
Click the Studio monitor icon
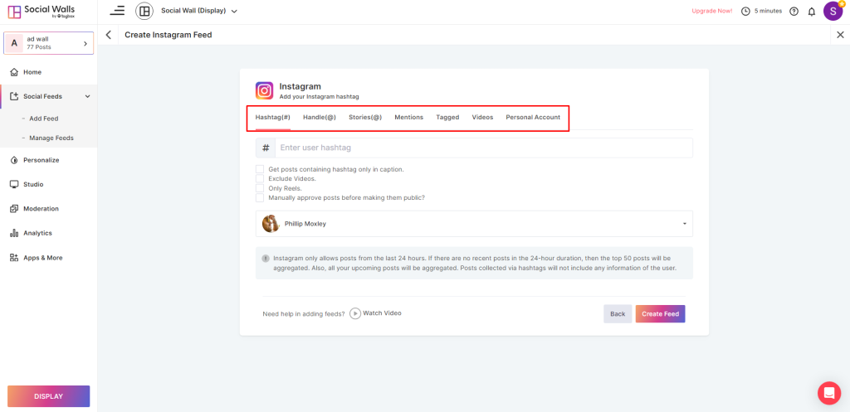point(15,185)
